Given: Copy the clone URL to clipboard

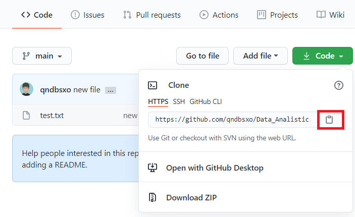Looking at the screenshot, I should [329, 120].
